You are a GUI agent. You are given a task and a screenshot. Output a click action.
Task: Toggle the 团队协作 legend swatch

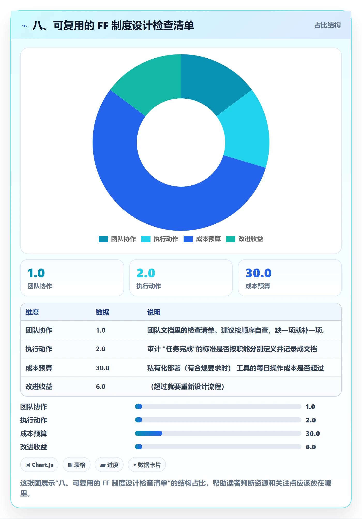pos(103,239)
